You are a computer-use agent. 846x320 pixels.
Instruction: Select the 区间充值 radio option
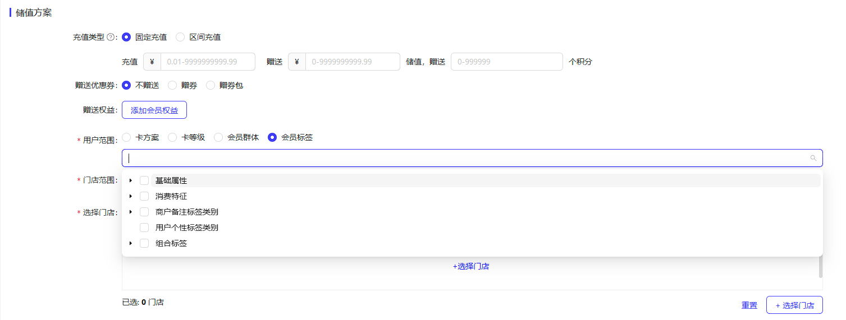[180, 37]
